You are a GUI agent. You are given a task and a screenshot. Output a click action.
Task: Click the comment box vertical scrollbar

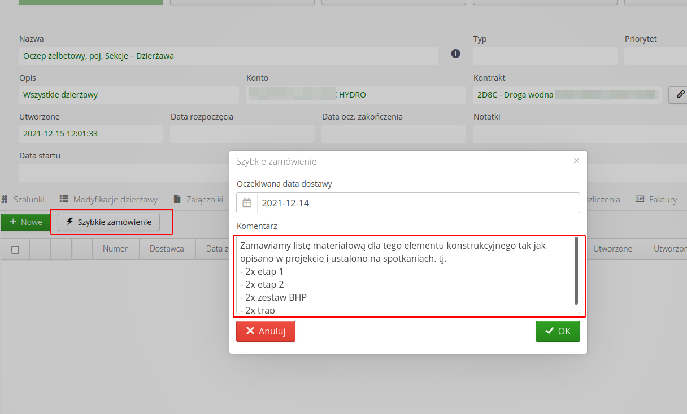(x=576, y=271)
